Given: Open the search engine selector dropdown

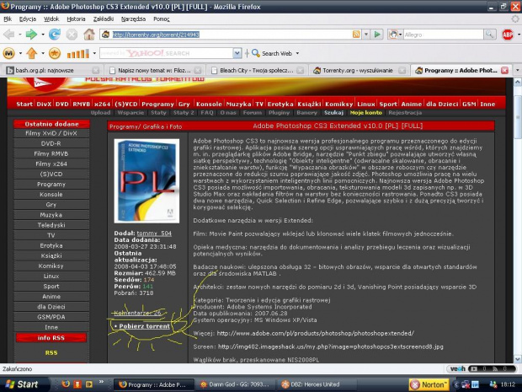Looking at the screenshot, I should (400, 35).
